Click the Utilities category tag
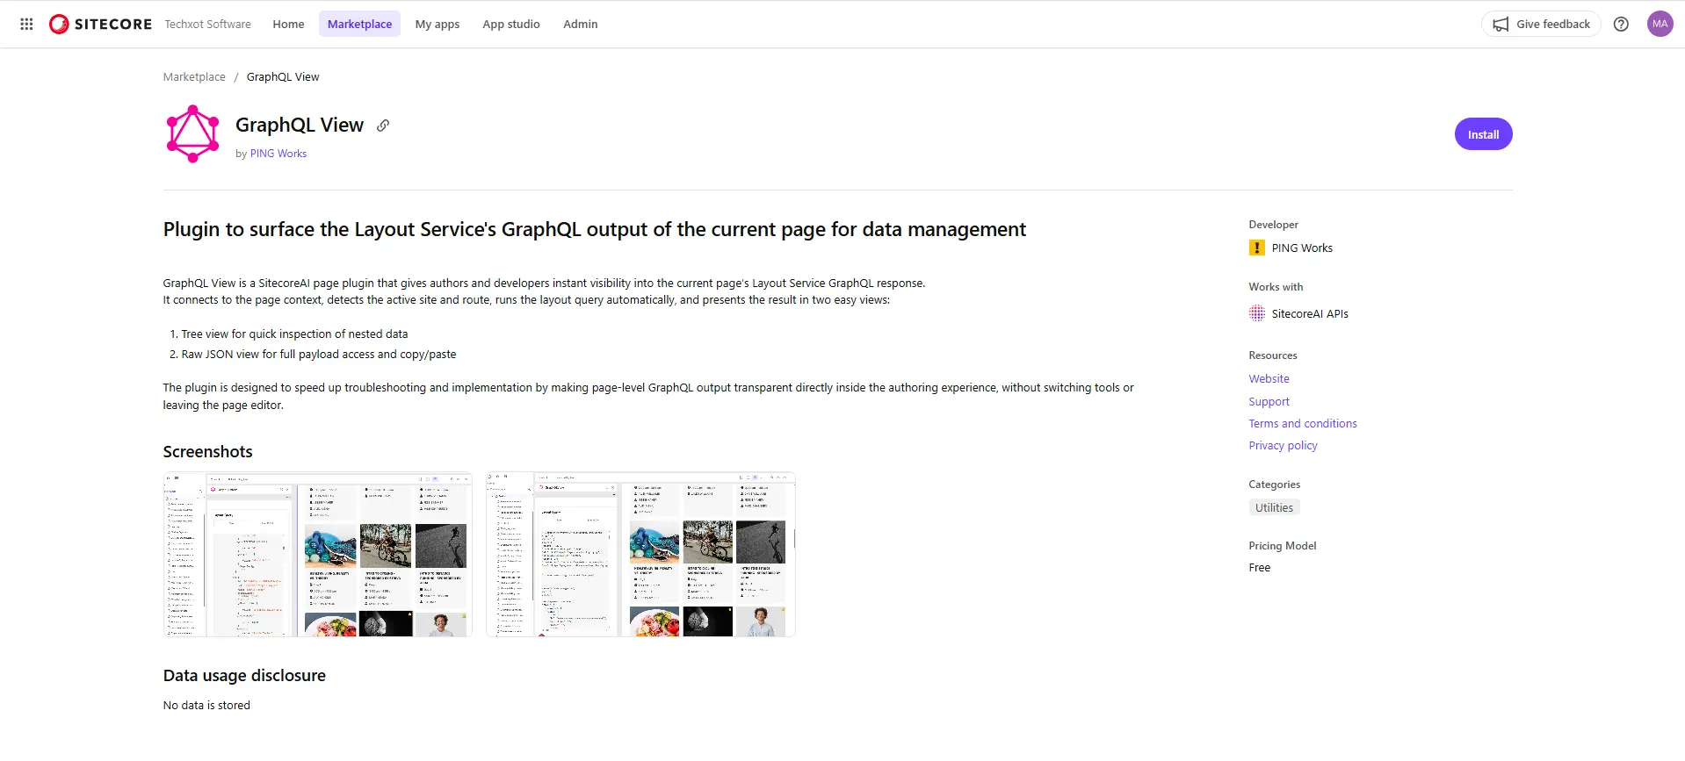Screen dimensions: 1685x761 click(1274, 508)
